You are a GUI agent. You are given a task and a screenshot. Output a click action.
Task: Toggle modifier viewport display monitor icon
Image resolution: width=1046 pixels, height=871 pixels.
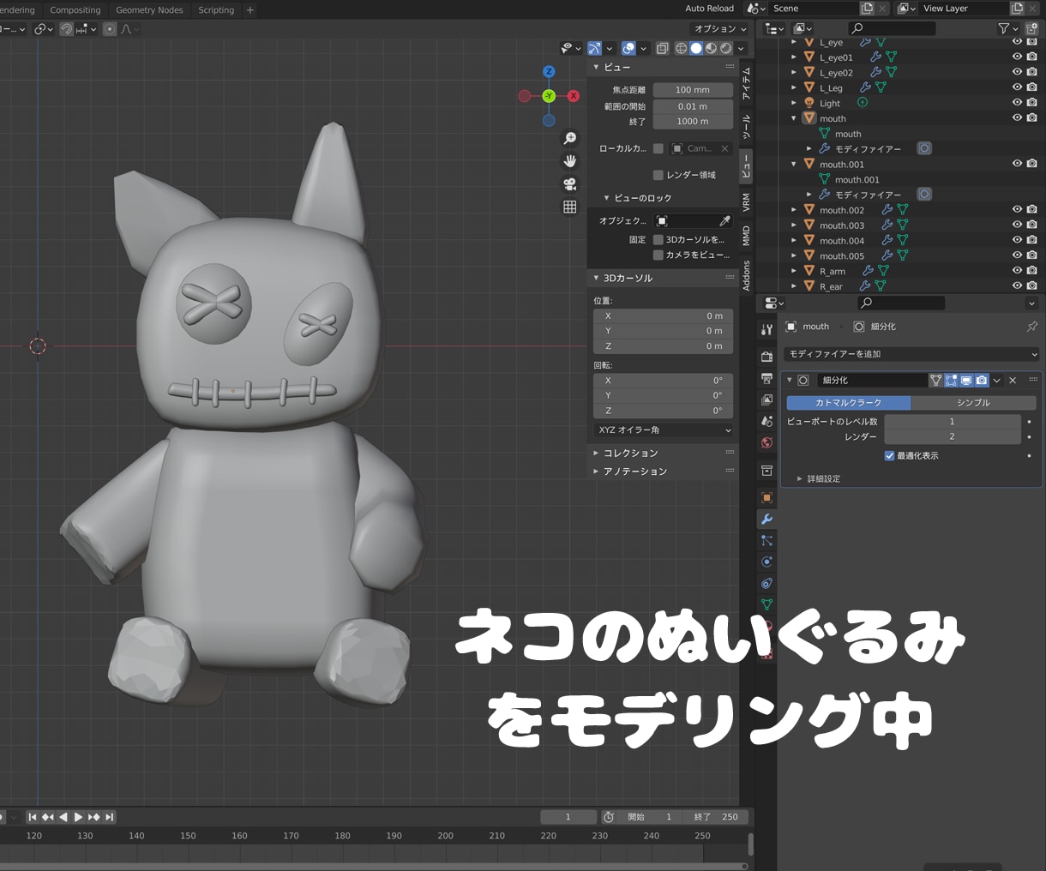click(x=966, y=380)
